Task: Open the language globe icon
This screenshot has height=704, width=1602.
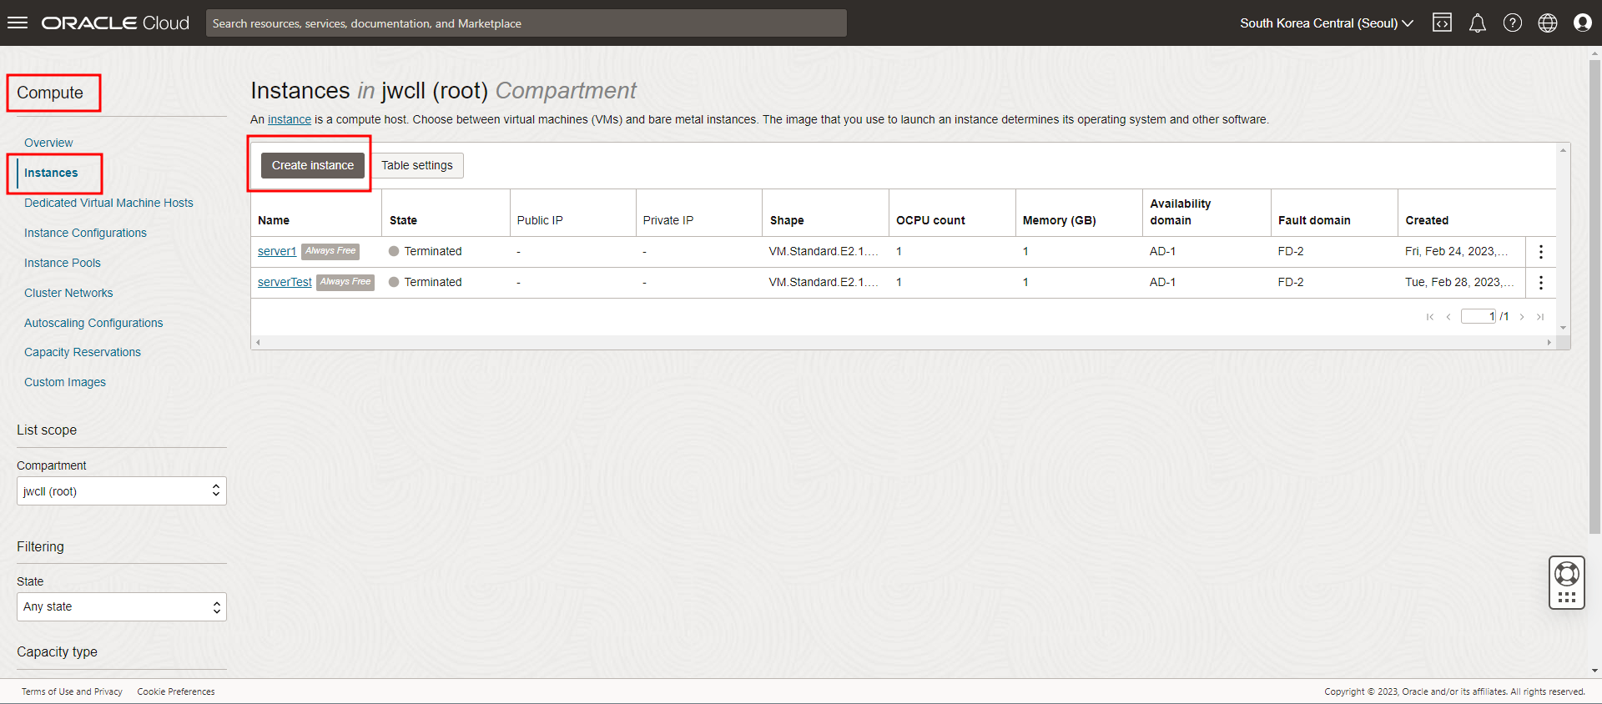Action: (x=1547, y=23)
